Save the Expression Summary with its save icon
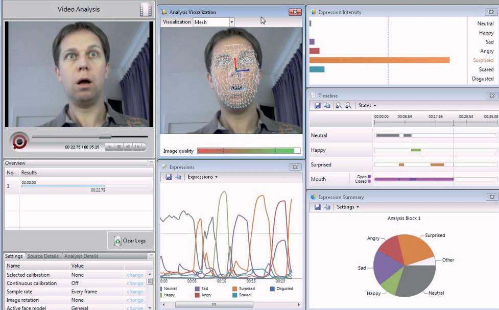 pos(317,207)
